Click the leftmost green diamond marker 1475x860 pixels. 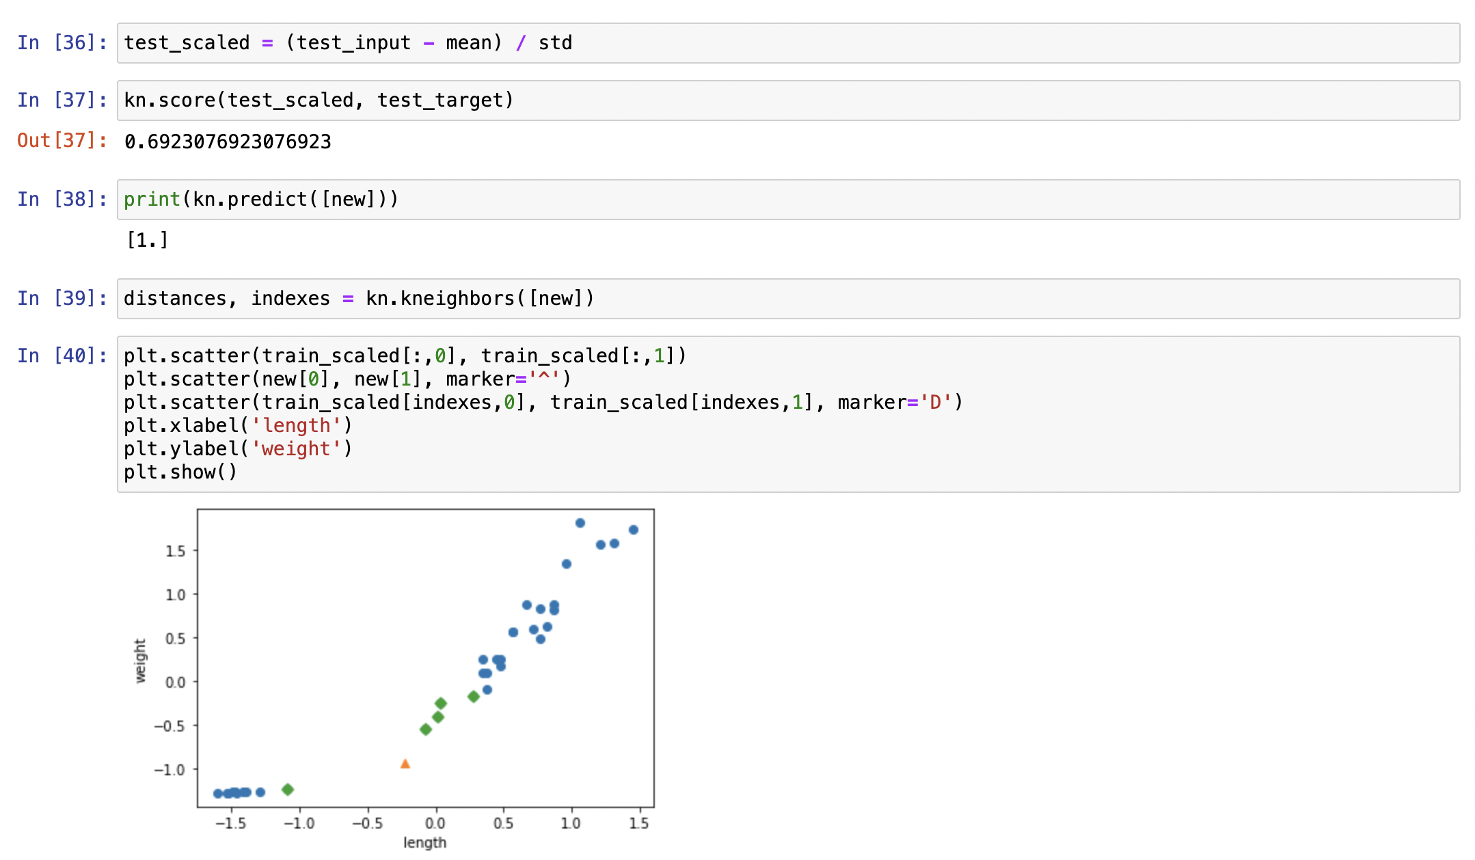pos(288,790)
